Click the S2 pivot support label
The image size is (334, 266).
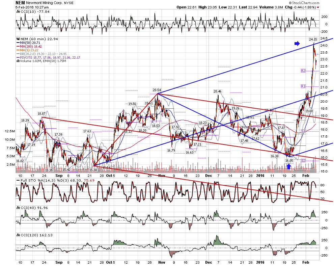tap(303, 160)
